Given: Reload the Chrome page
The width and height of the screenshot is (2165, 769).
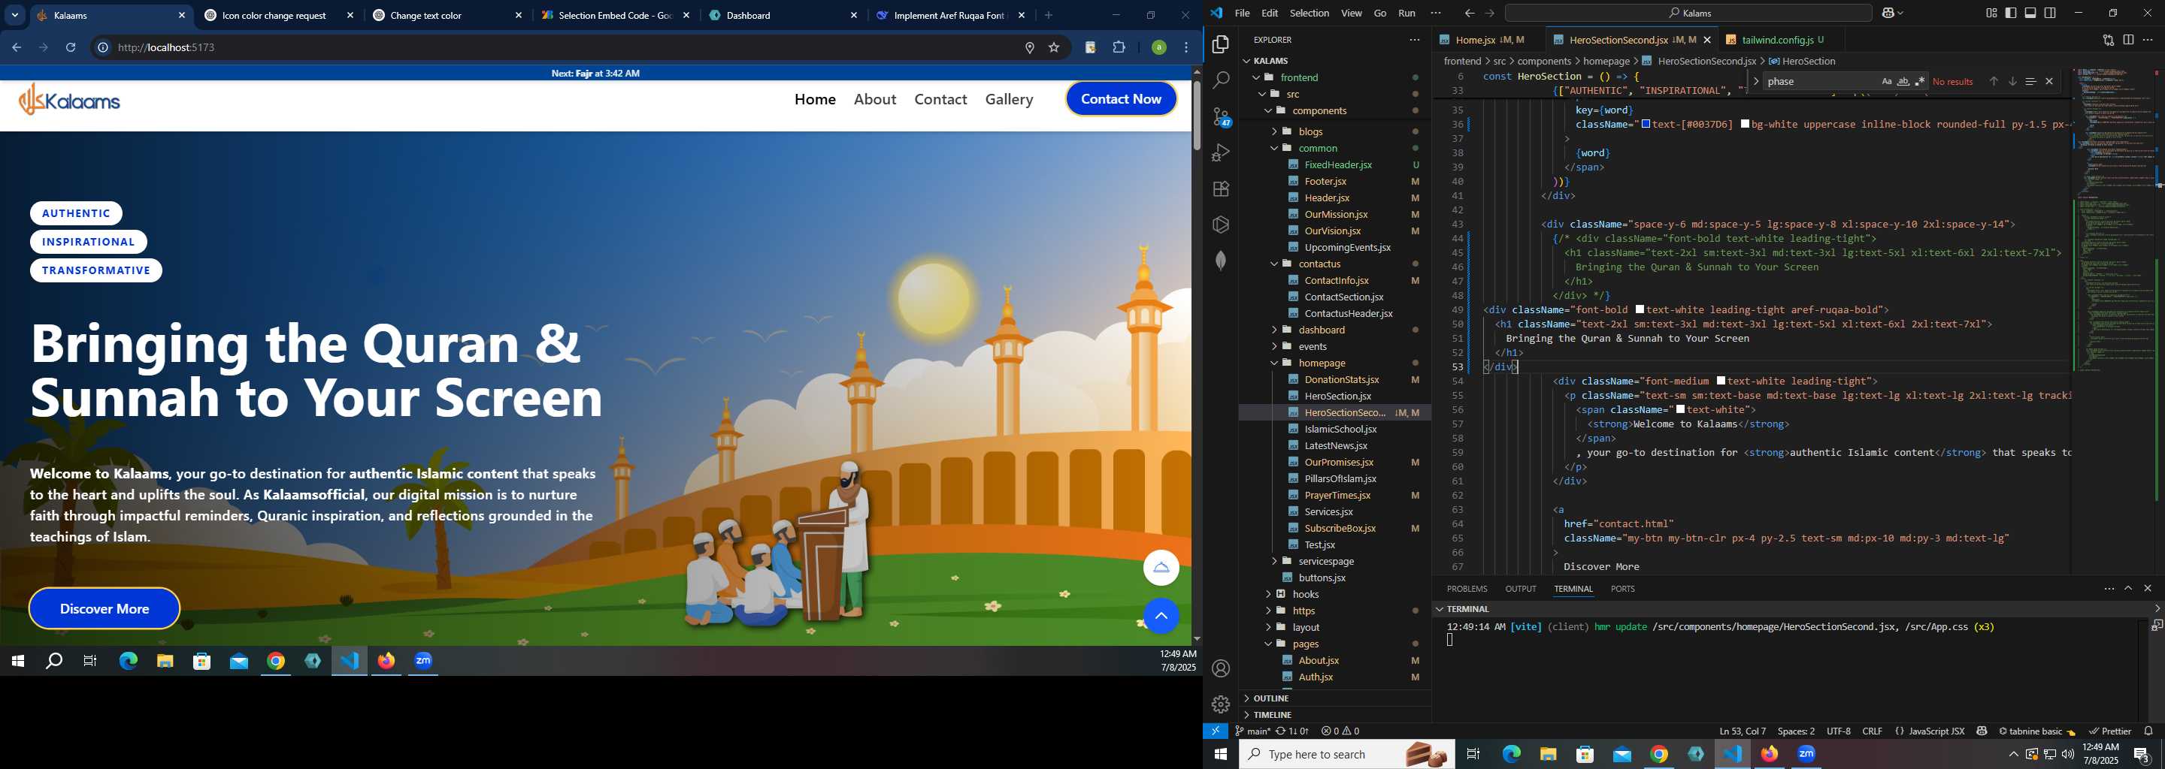Looking at the screenshot, I should [x=71, y=48].
